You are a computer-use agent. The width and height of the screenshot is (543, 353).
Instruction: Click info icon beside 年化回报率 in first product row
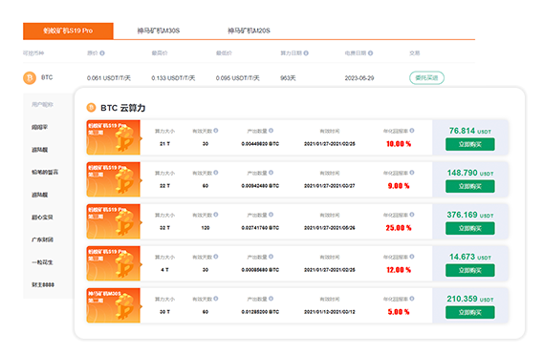(x=412, y=131)
